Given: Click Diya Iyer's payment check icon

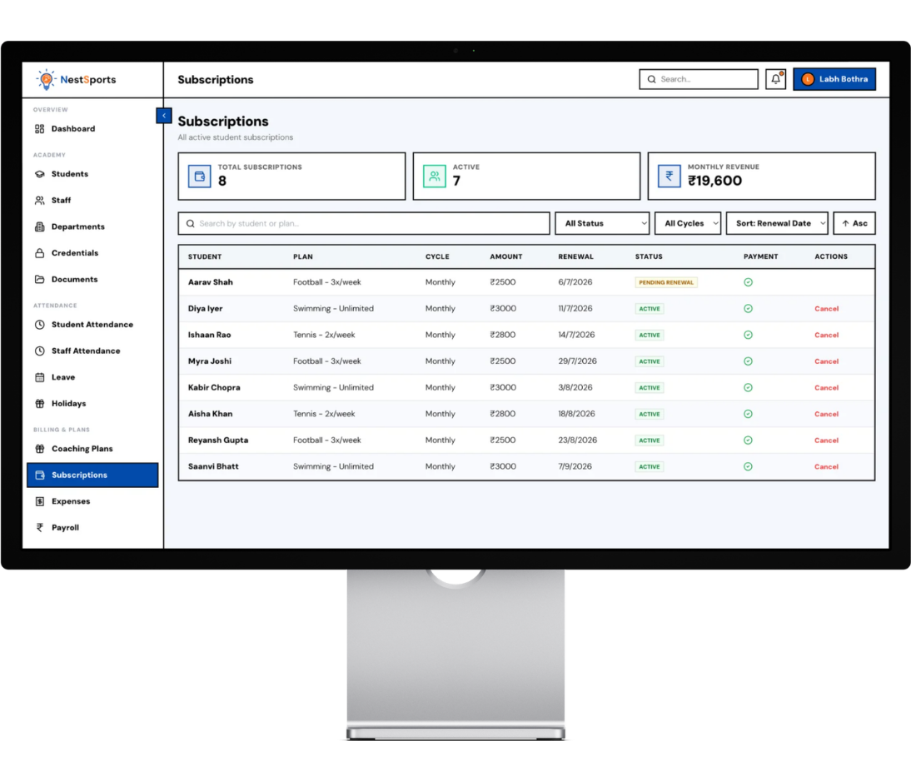Looking at the screenshot, I should (x=749, y=309).
